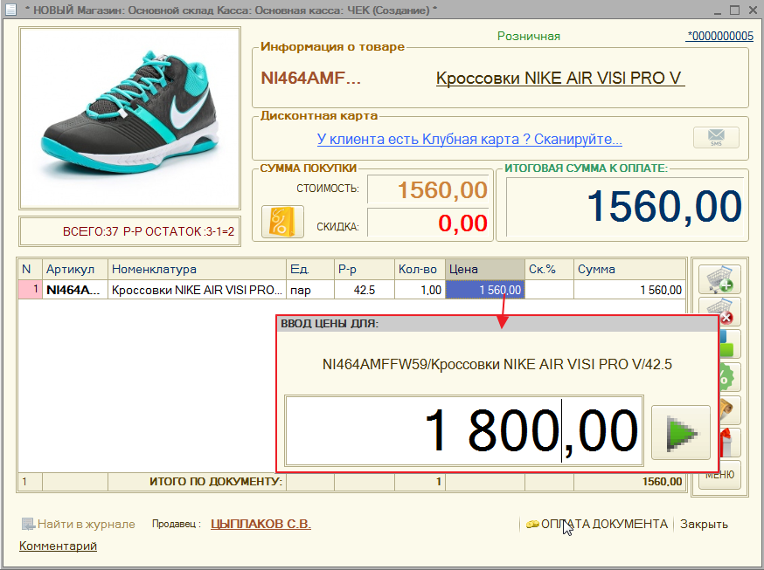Click the empty Ск.% cell in row 1
This screenshot has width=764, height=570.
pyautogui.click(x=549, y=290)
